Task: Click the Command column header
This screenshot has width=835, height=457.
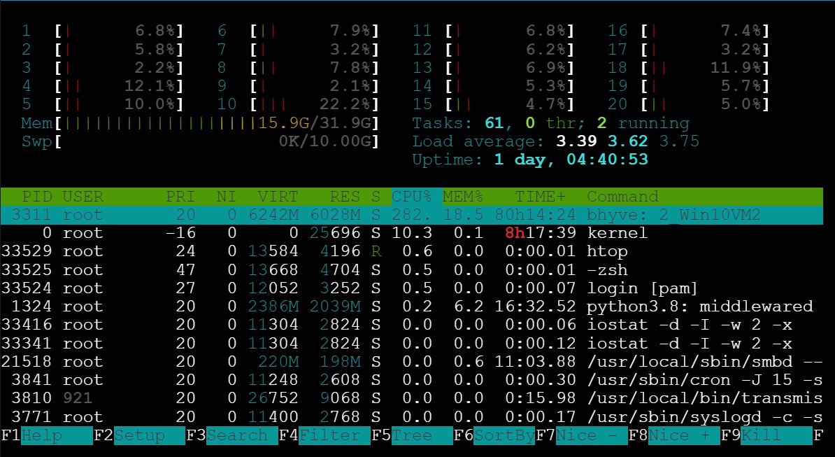Action: (x=622, y=197)
